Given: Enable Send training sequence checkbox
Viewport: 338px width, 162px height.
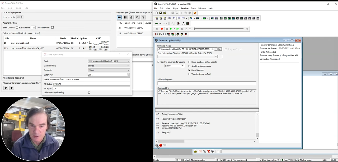Looking at the screenshot, I should click(190, 66).
